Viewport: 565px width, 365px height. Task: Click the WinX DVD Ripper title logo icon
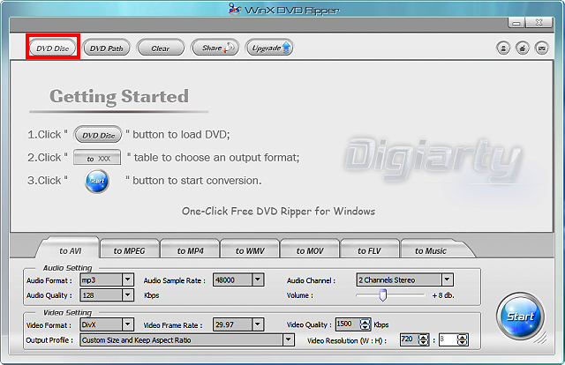[235, 9]
